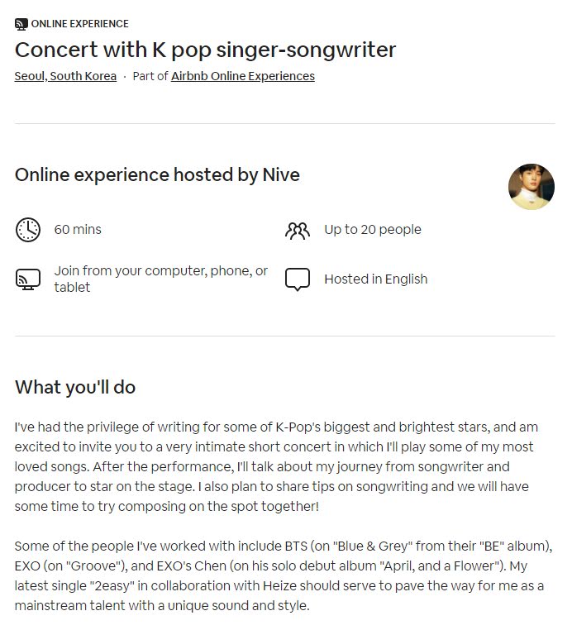This screenshot has width=572, height=630.
Task: Click the cast screen icon beside Join text
Action: [28, 279]
